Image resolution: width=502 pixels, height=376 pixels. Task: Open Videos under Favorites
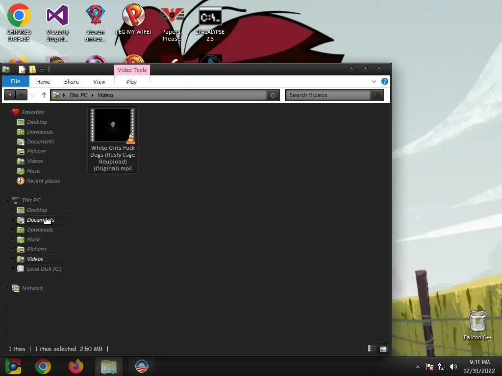[x=35, y=161]
